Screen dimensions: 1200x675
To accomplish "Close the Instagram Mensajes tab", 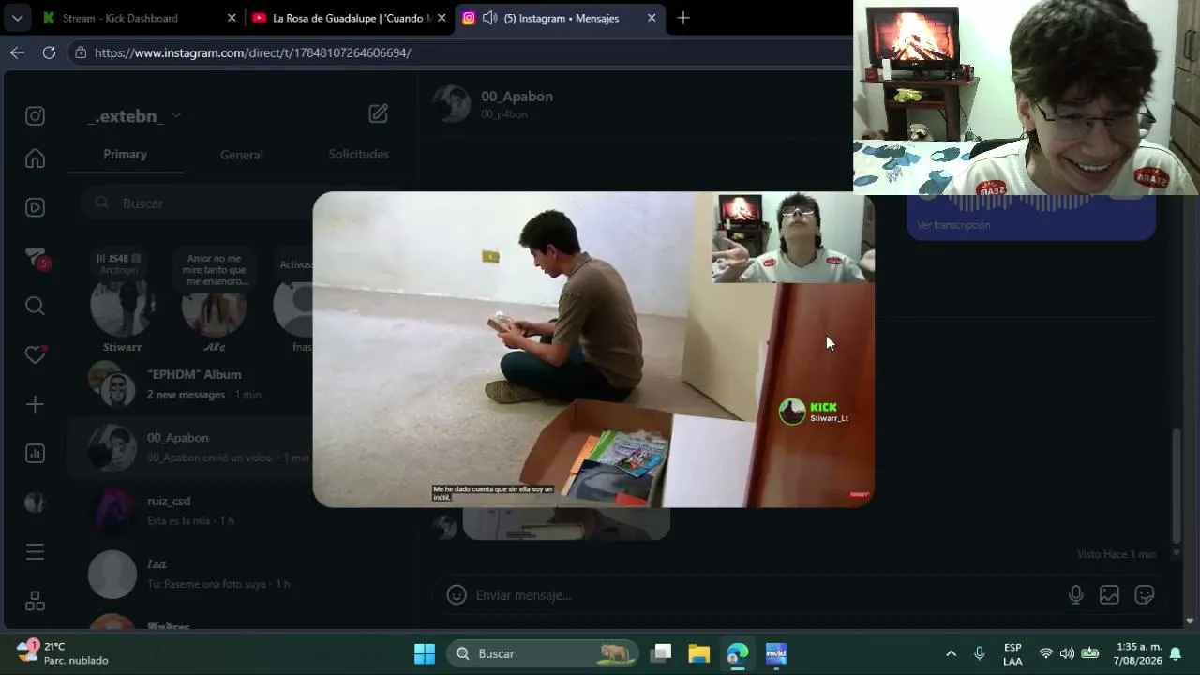I will click(x=652, y=18).
